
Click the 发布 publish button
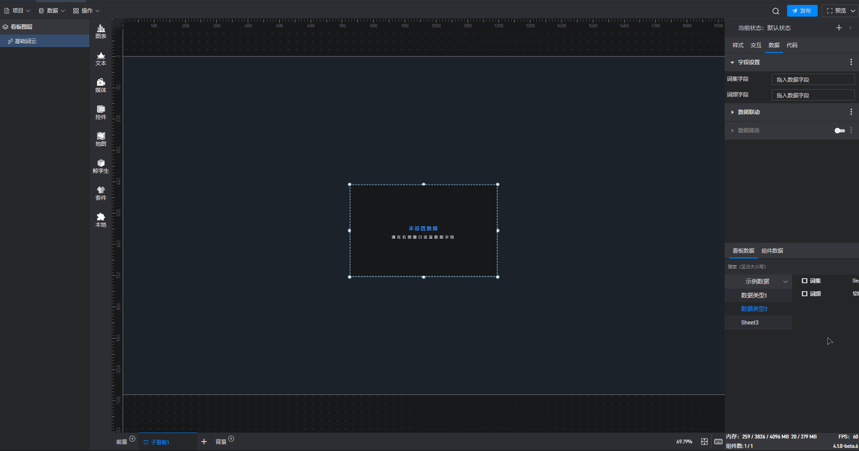[802, 11]
